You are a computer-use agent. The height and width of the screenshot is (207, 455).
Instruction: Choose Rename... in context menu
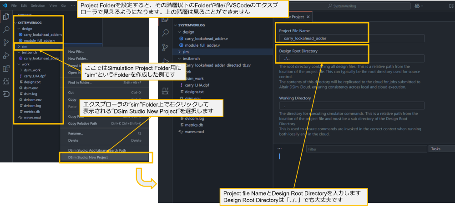(105, 133)
